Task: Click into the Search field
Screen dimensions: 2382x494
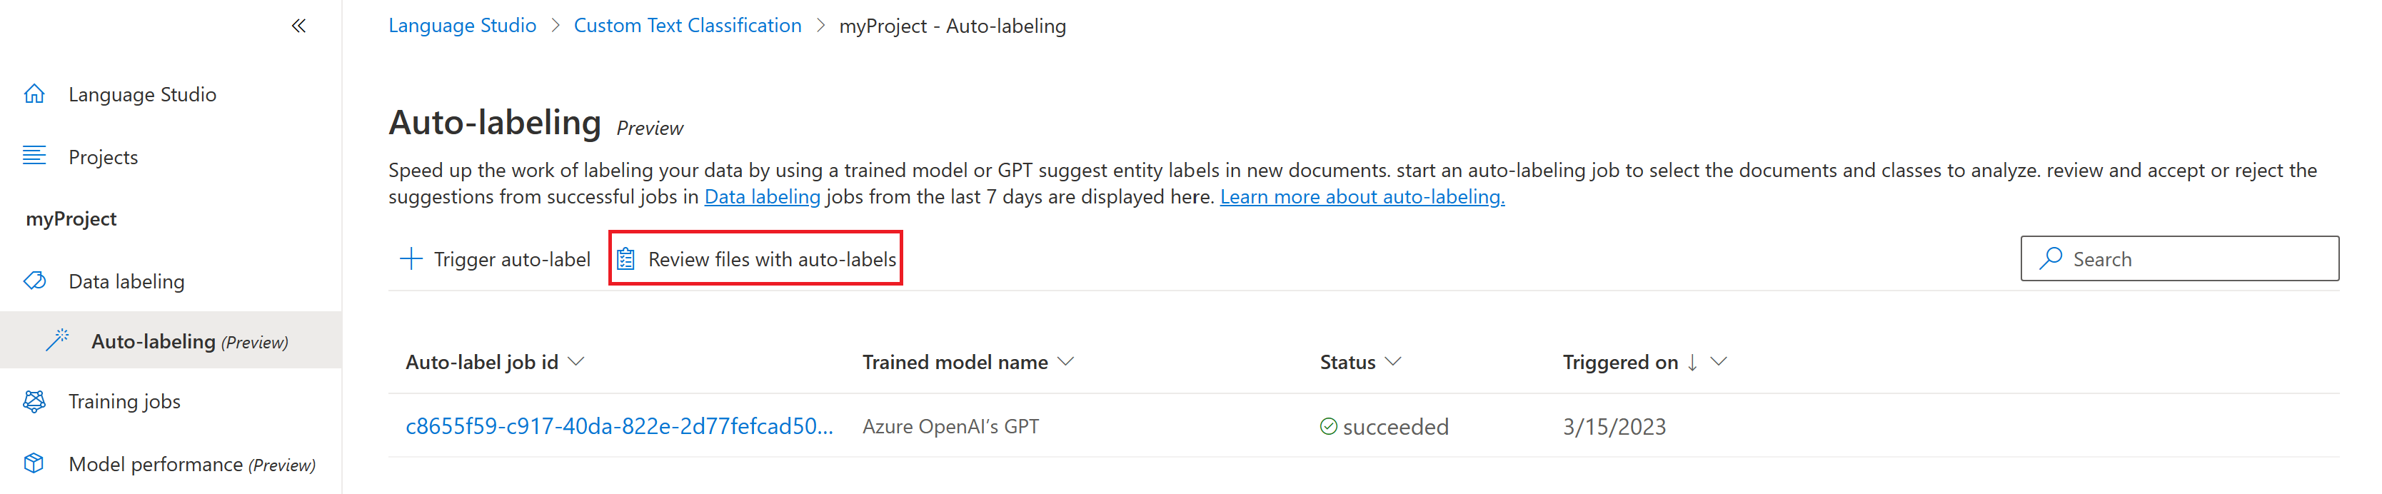Action: pyautogui.click(x=2179, y=259)
